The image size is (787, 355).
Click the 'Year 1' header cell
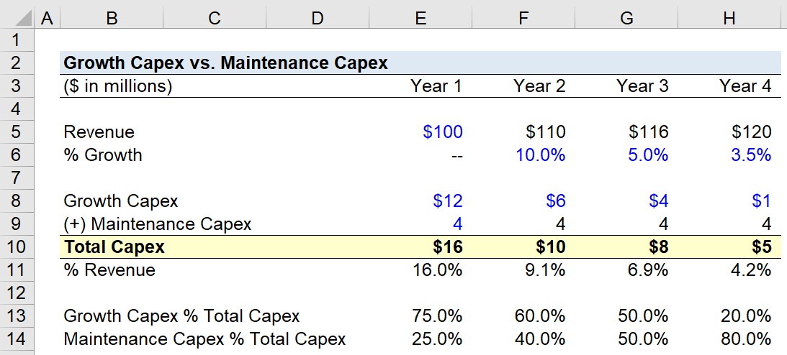tap(436, 86)
